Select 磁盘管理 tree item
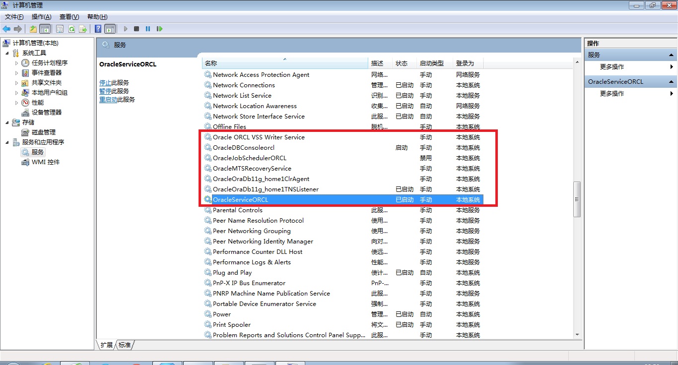The image size is (678, 365). (39, 132)
